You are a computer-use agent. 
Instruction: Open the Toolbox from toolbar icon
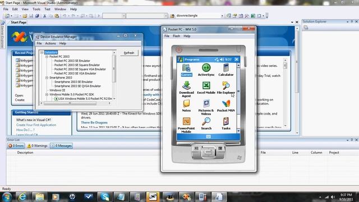tap(247, 16)
